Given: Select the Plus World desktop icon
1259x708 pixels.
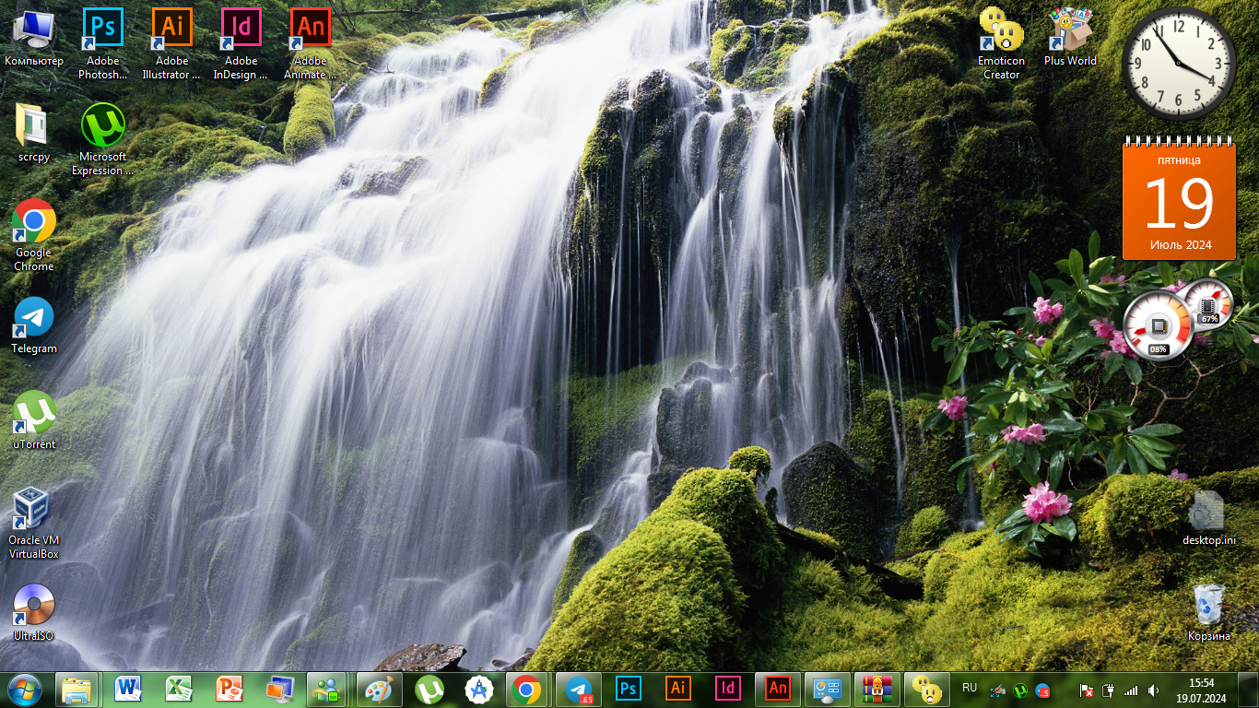Looking at the screenshot, I should [x=1070, y=29].
